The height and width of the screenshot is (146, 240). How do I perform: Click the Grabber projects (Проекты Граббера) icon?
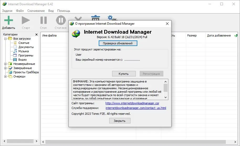10,72
